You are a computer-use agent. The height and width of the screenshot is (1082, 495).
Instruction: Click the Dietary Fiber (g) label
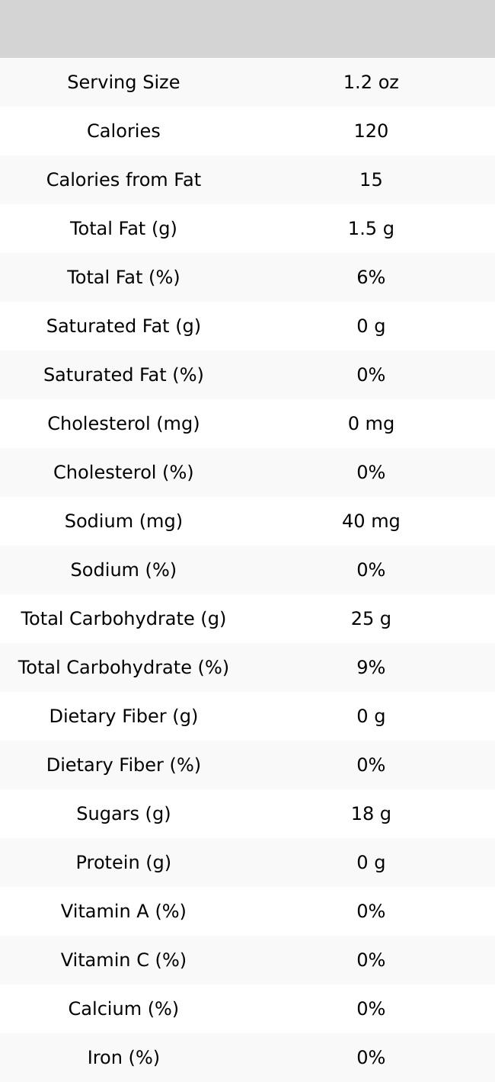(x=123, y=716)
